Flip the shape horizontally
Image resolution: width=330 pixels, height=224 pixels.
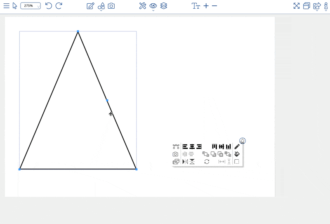coord(185,162)
